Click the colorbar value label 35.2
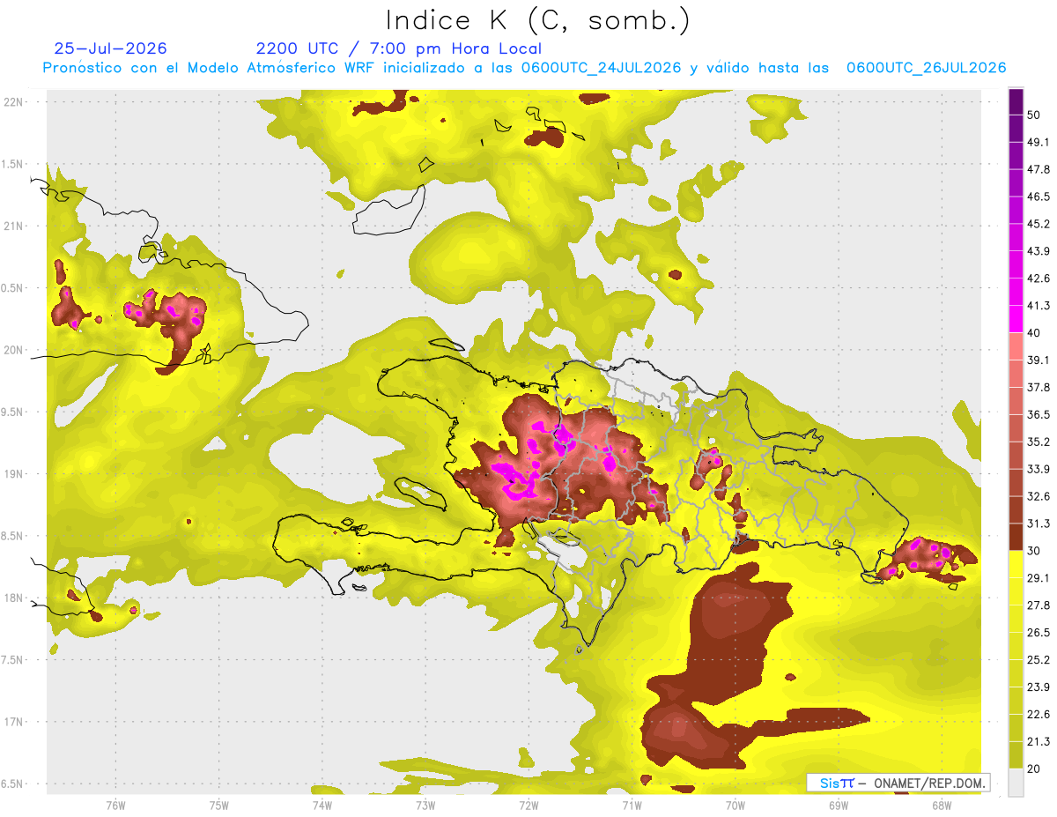 (1039, 442)
